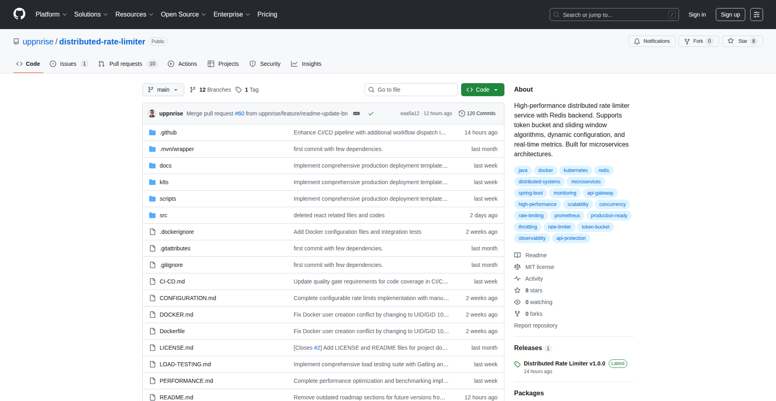This screenshot has width=776, height=401.
Task: Click the Search or jump to field
Action: (x=614, y=15)
